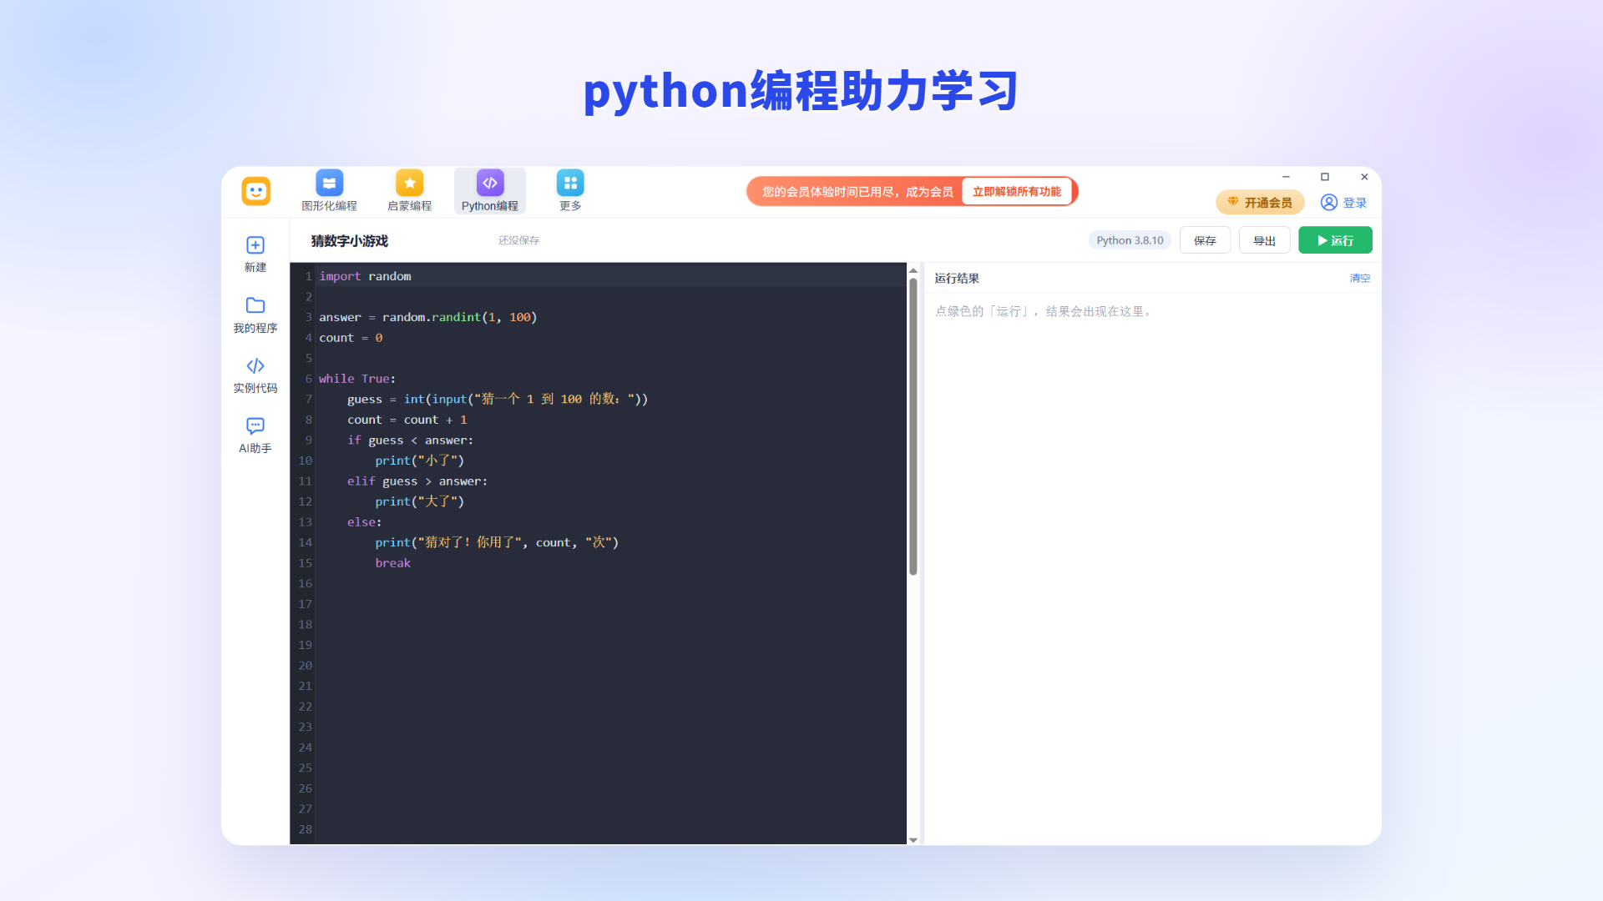Click the 'while True:' code line
The image size is (1603, 901).
coord(357,379)
